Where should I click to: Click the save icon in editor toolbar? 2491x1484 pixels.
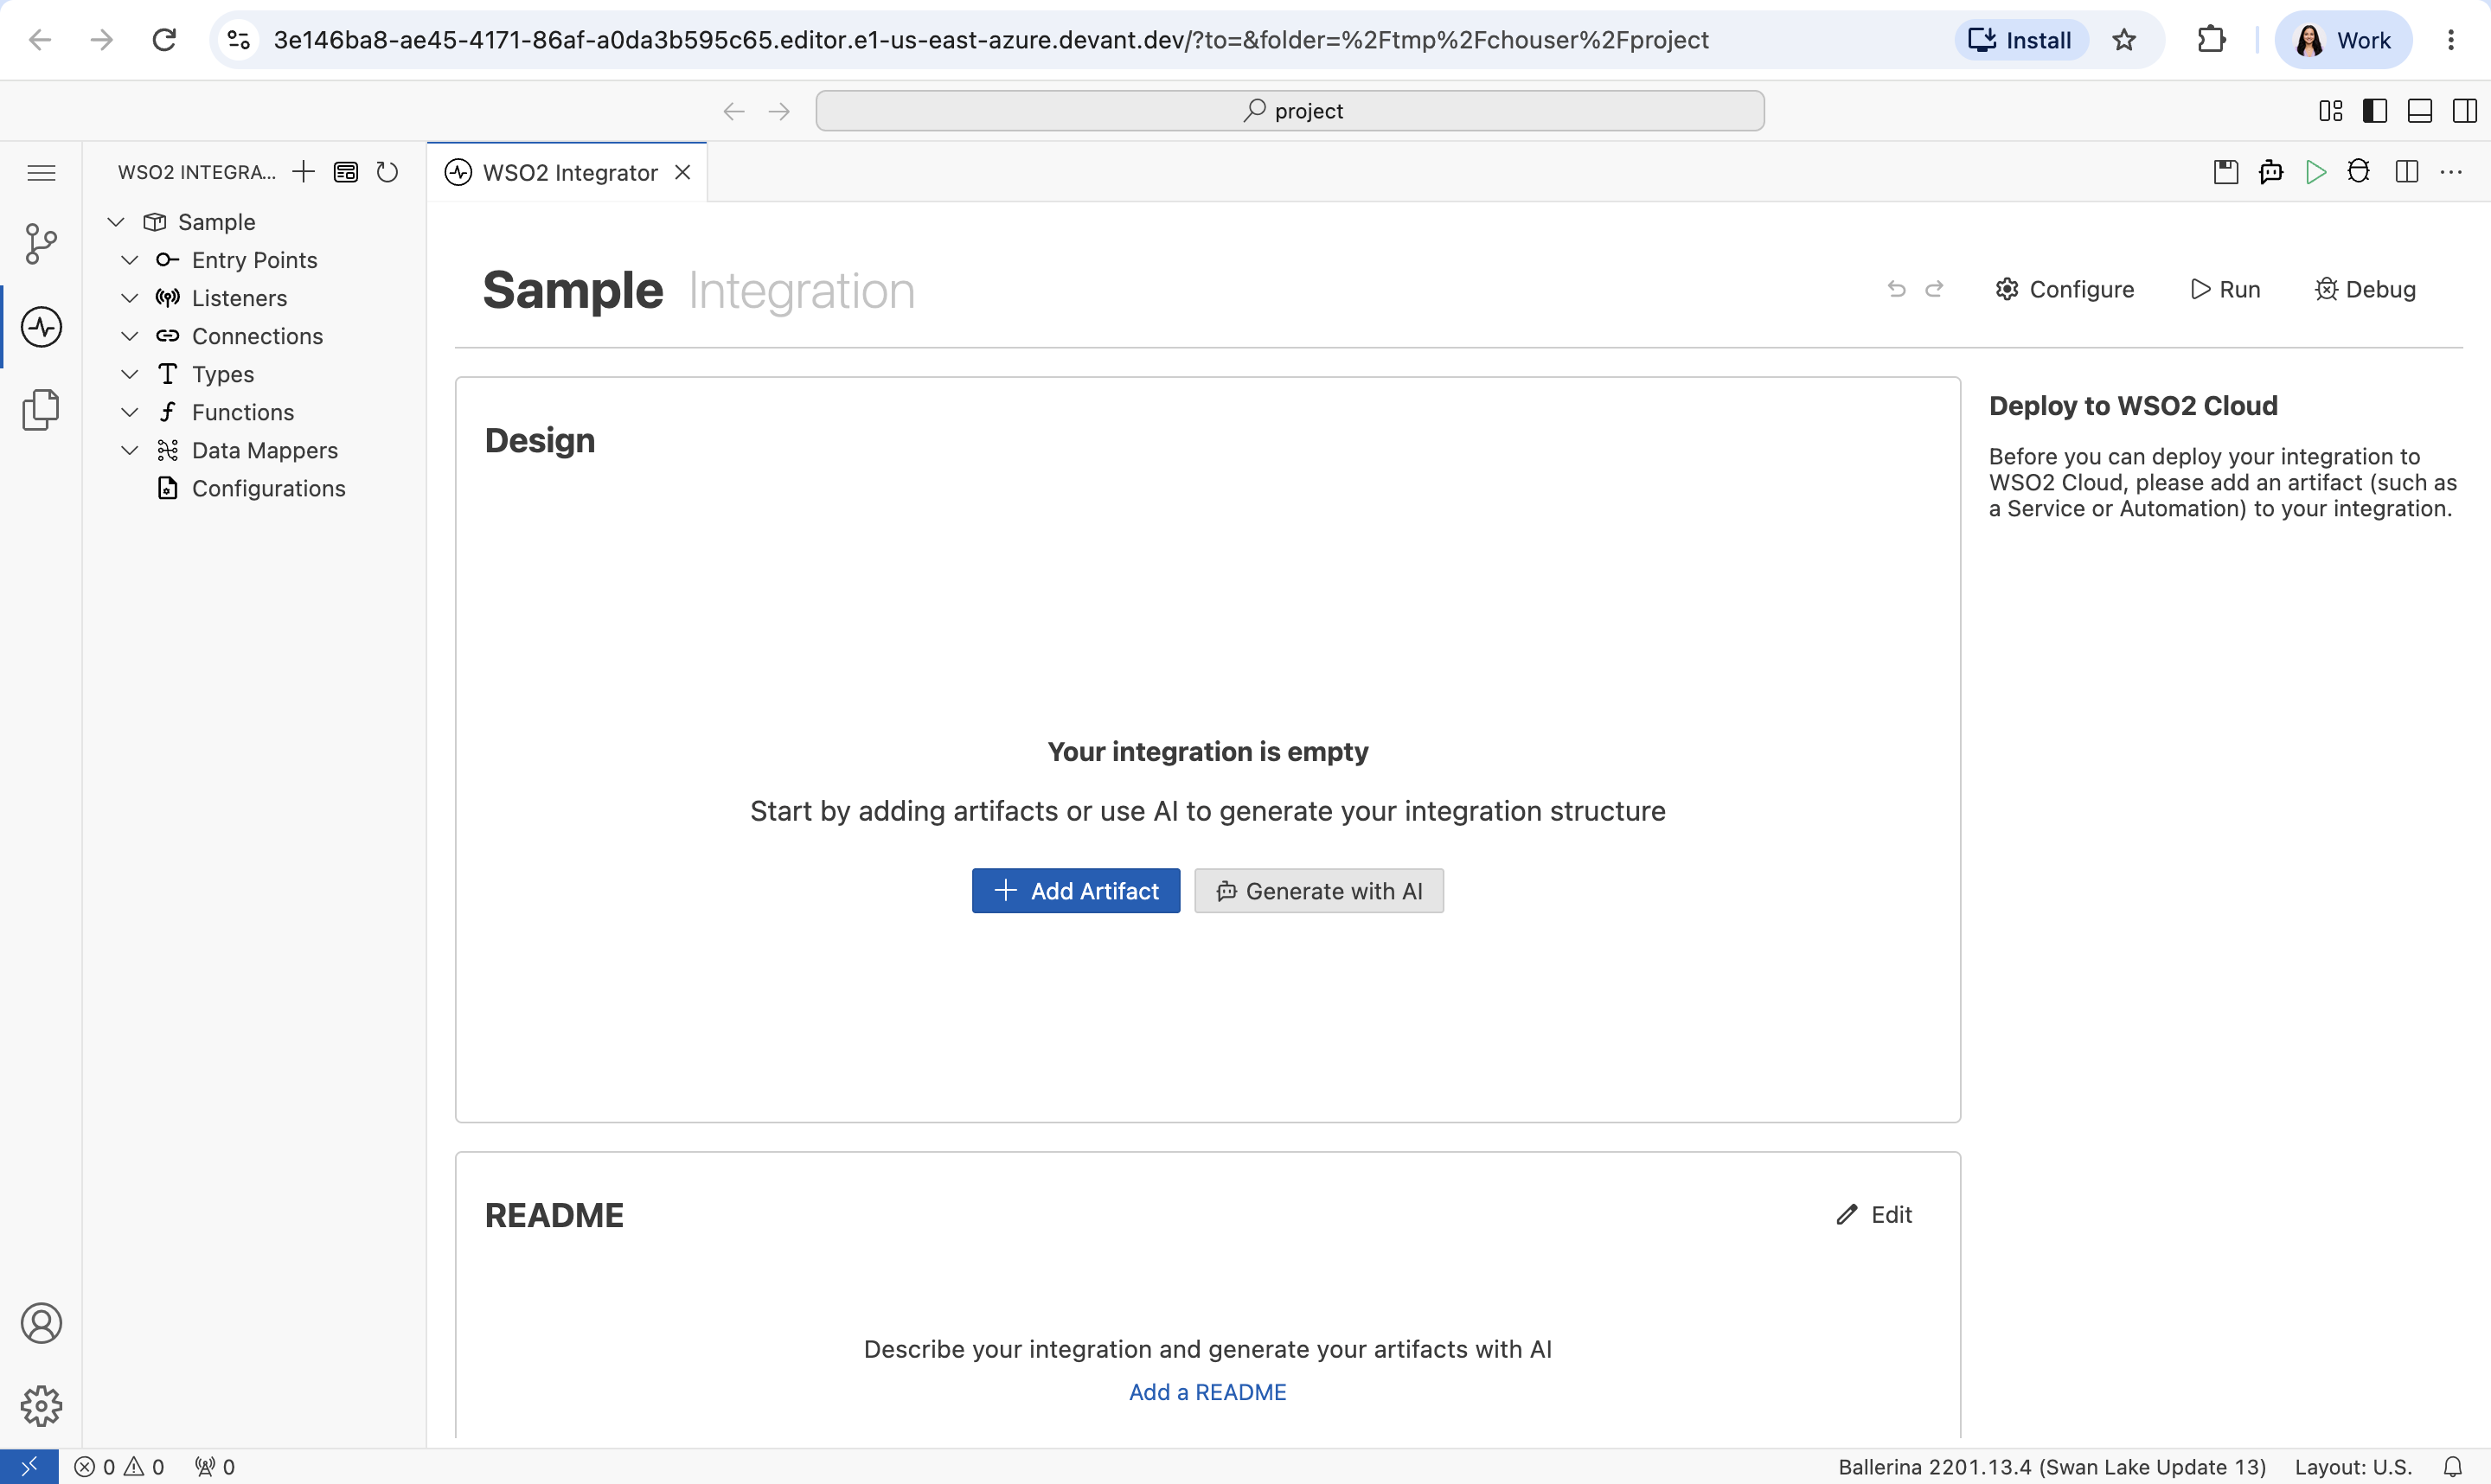pyautogui.click(x=2225, y=172)
